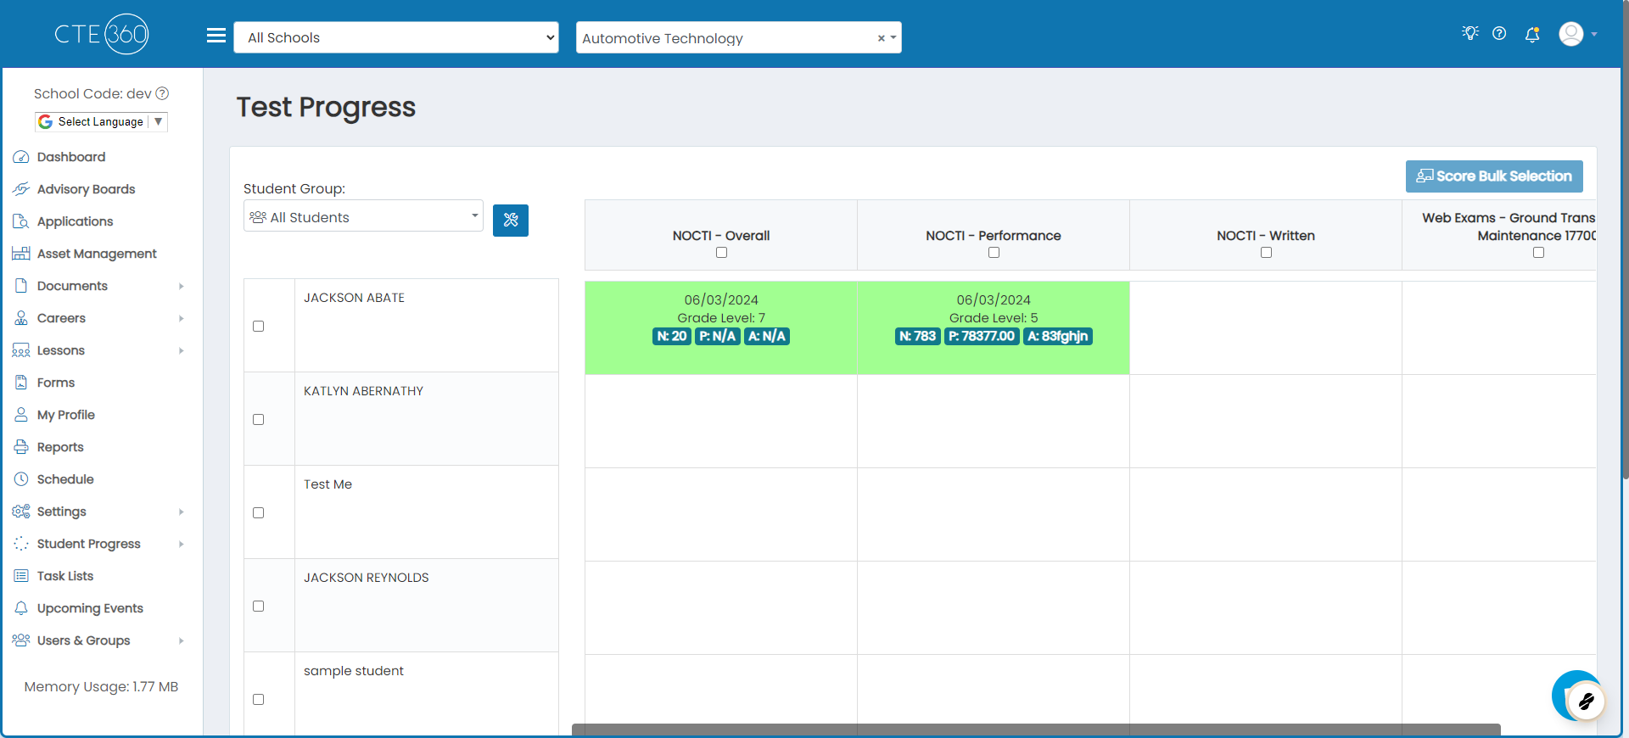Select the JACKSON REYNOLDS row checkbox

(x=259, y=607)
